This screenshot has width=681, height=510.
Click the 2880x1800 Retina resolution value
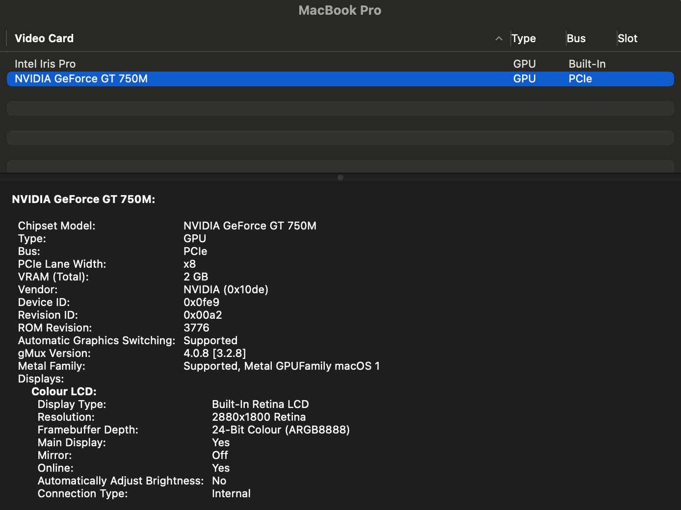tap(259, 417)
